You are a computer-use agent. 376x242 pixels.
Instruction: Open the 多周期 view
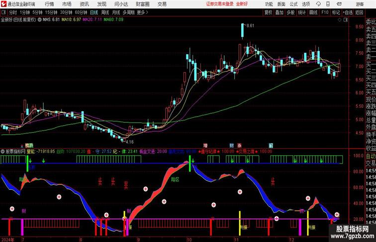click(128, 12)
